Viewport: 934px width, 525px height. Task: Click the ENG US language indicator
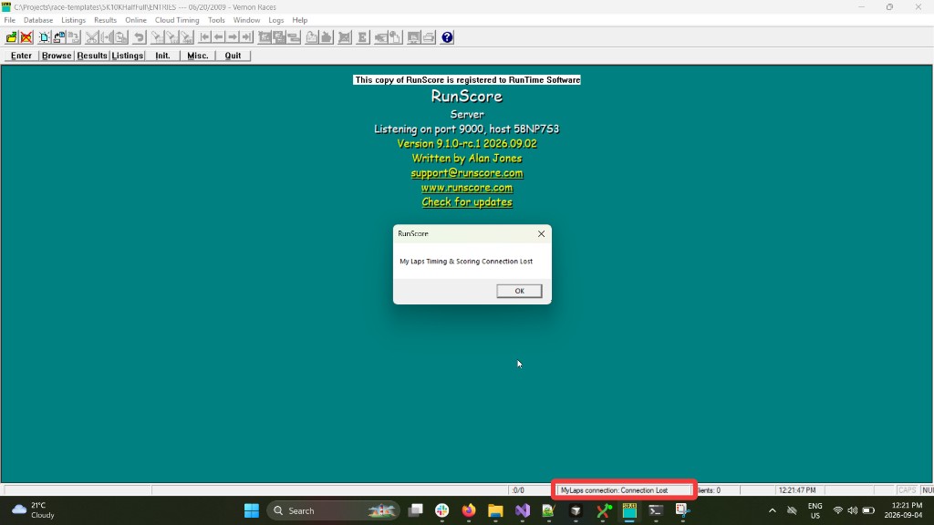pos(815,510)
